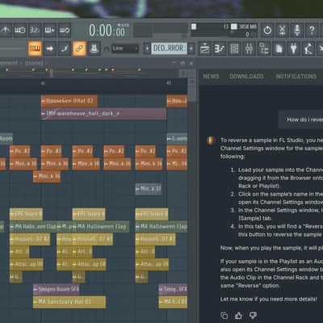Viewport: 323px width, 323px height.
Task: Switch to the DOWNLOADS tab
Action: (246, 77)
